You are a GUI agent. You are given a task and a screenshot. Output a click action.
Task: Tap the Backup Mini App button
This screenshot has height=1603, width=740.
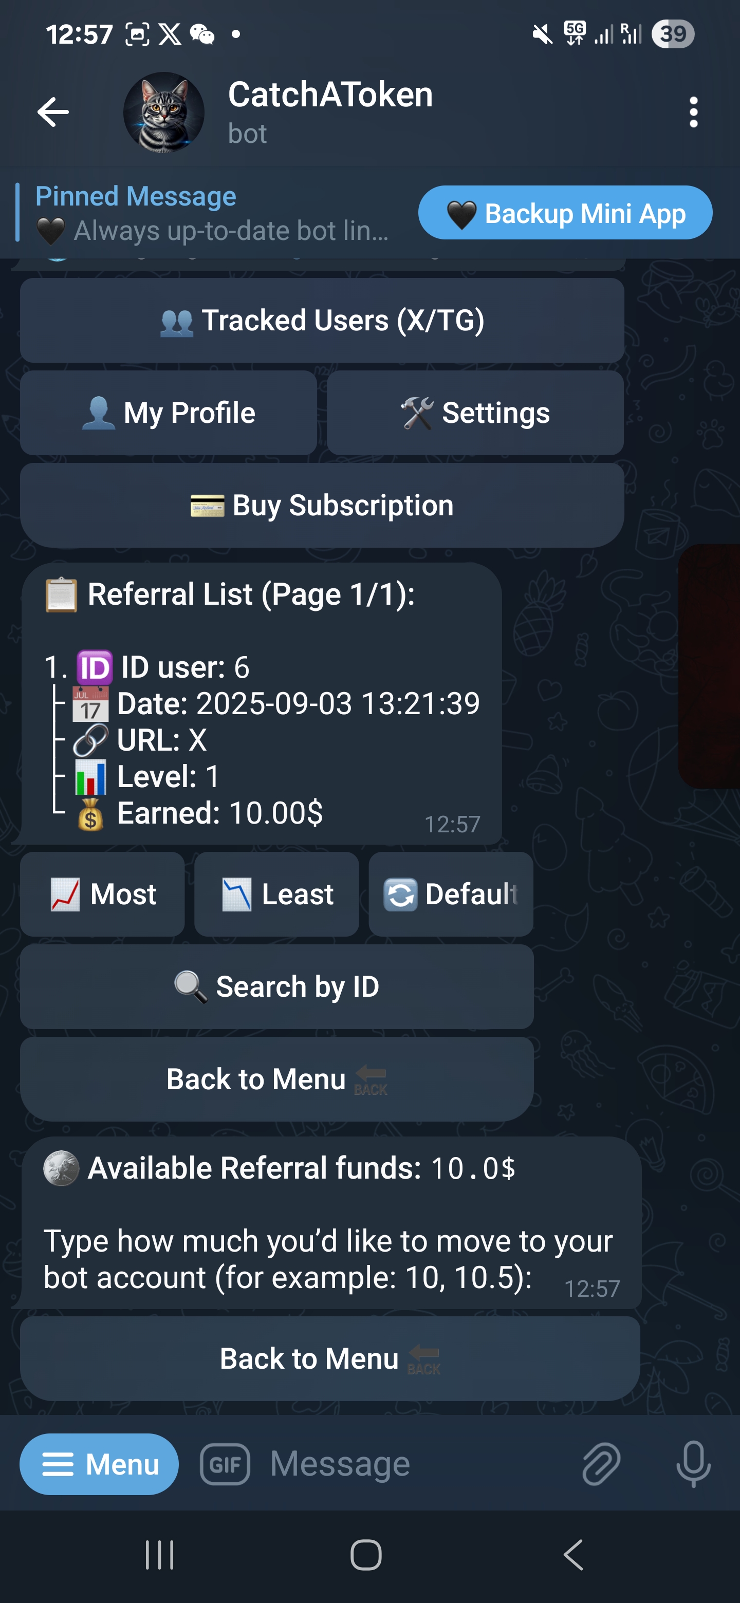tap(565, 213)
